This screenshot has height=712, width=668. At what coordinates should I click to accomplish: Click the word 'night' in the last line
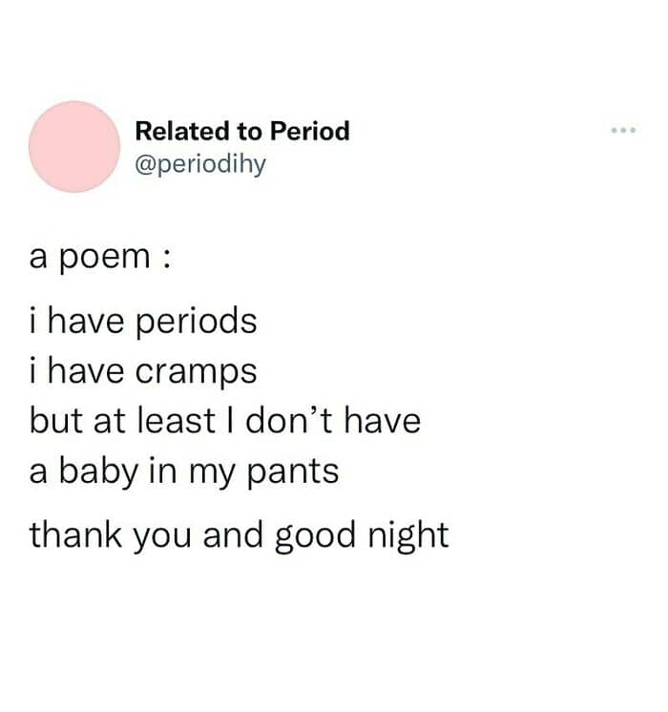pyautogui.click(x=408, y=536)
